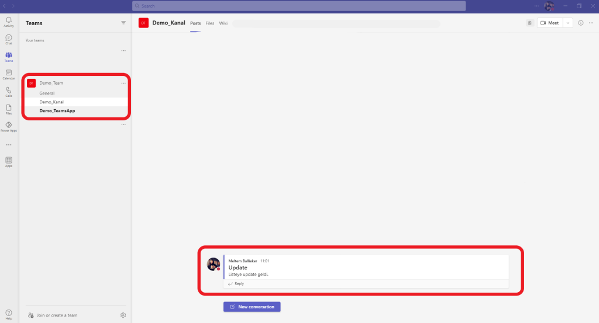Click the Help icon at bottom left
This screenshot has width=599, height=323.
(9, 314)
